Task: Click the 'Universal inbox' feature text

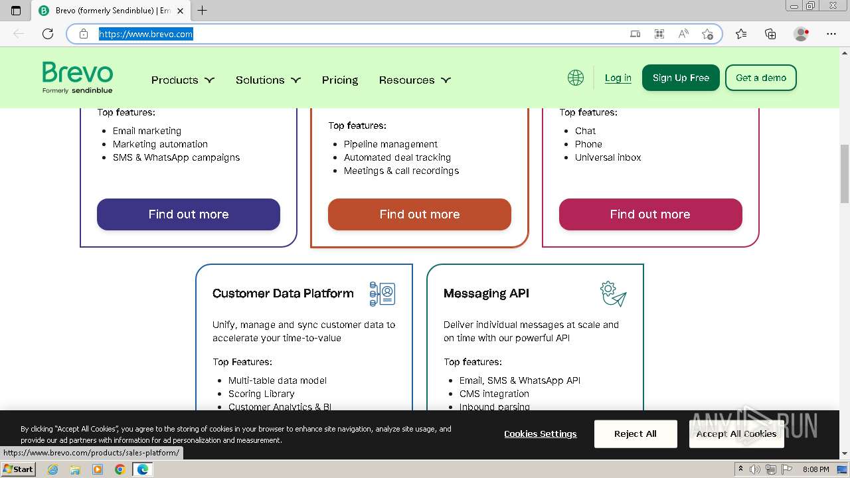Action: coord(608,157)
